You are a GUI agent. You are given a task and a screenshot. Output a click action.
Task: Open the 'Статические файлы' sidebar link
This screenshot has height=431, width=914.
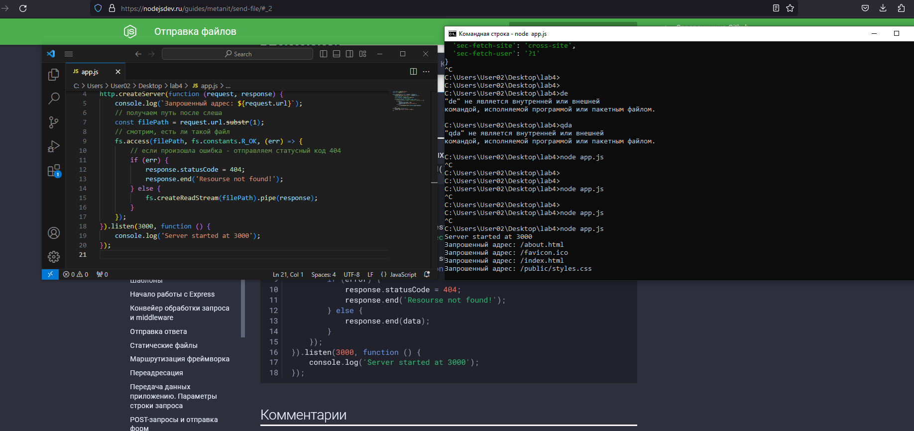click(x=164, y=345)
